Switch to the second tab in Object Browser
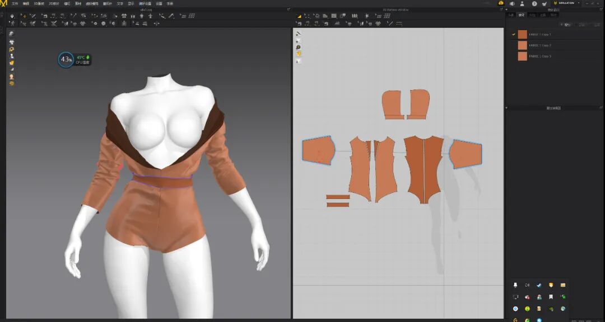This screenshot has width=605, height=322. [522, 15]
